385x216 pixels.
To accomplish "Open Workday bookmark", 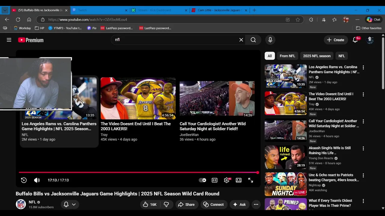I will (22, 28).
